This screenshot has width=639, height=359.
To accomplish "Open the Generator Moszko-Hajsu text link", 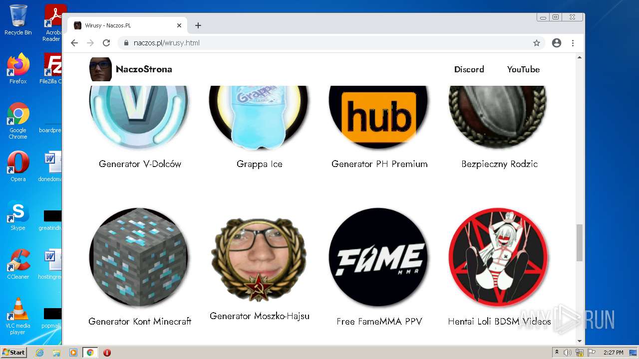I will tap(260, 316).
